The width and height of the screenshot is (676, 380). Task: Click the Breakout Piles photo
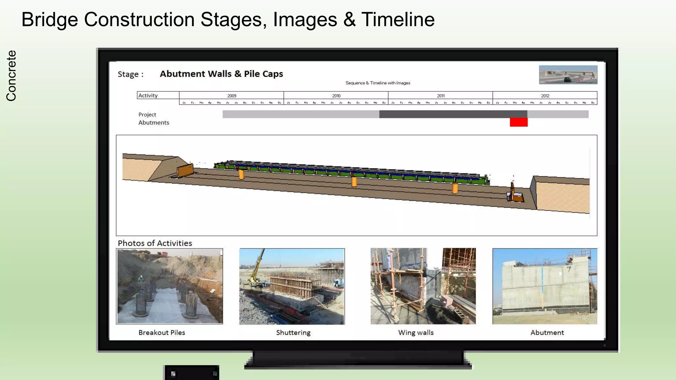[170, 286]
